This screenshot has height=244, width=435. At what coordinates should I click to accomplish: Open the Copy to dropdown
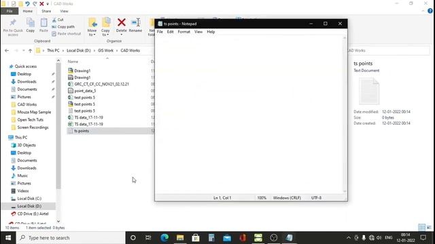pos(105,33)
